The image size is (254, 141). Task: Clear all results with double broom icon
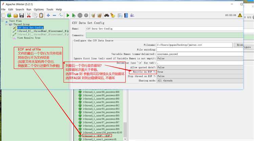[99, 16]
